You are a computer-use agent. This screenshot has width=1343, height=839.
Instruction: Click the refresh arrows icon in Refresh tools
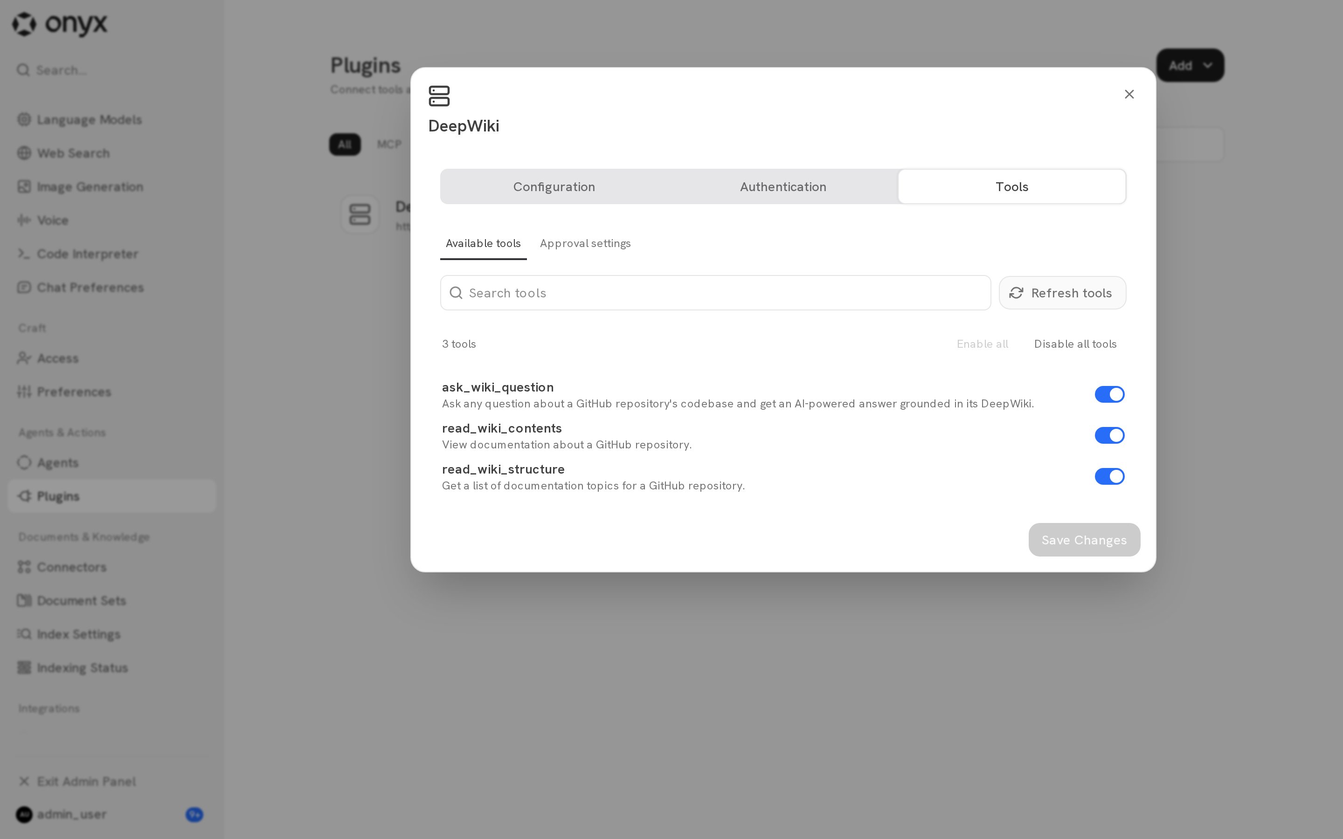click(1016, 293)
